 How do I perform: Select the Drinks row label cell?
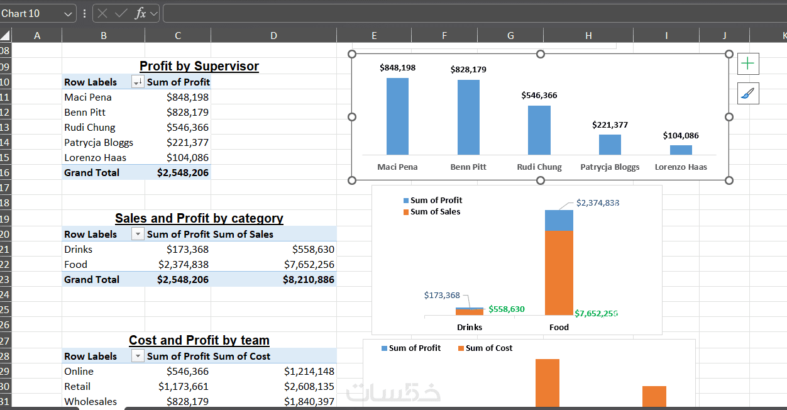click(104, 249)
